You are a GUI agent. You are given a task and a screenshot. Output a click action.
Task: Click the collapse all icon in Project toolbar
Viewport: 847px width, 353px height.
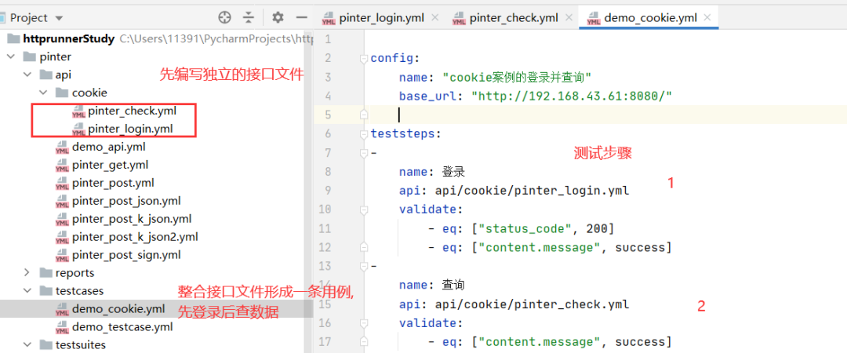tap(248, 18)
